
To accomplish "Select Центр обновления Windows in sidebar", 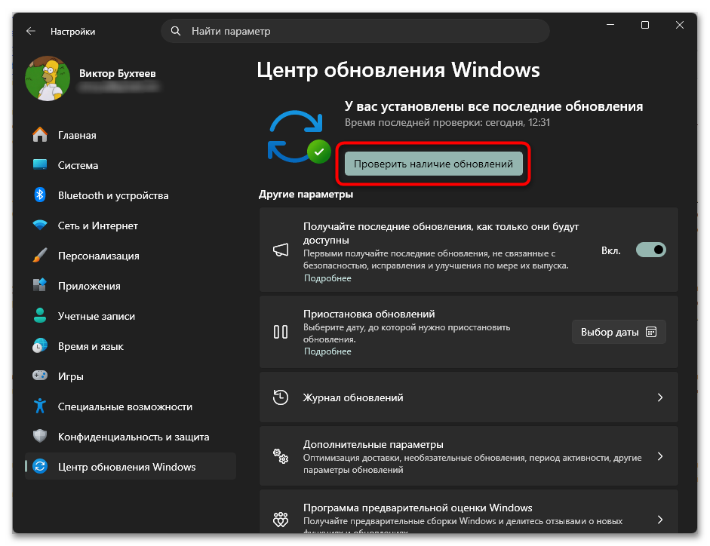I will click(x=131, y=466).
